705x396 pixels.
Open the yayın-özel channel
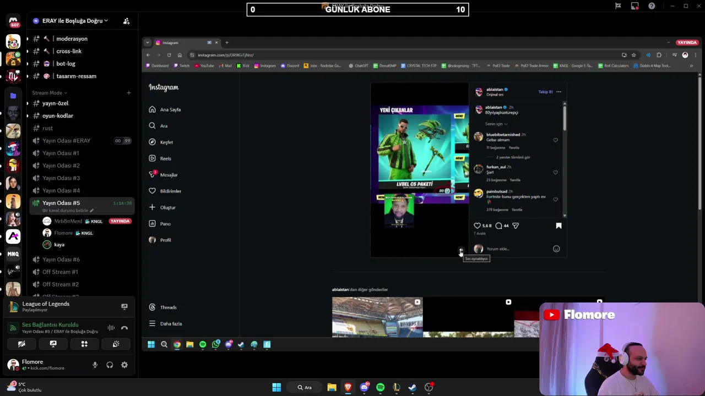click(x=55, y=103)
